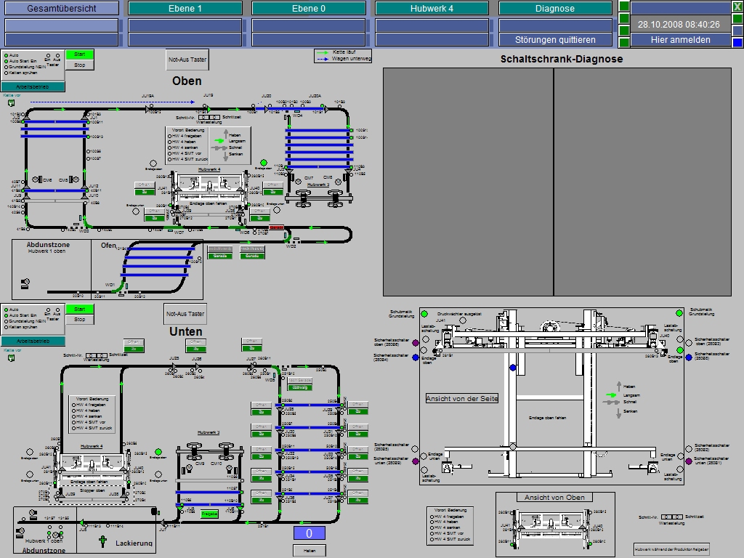Click the purple Sicherheitsschalter unten (25021) lamp
The image size is (744, 558).
click(x=689, y=461)
